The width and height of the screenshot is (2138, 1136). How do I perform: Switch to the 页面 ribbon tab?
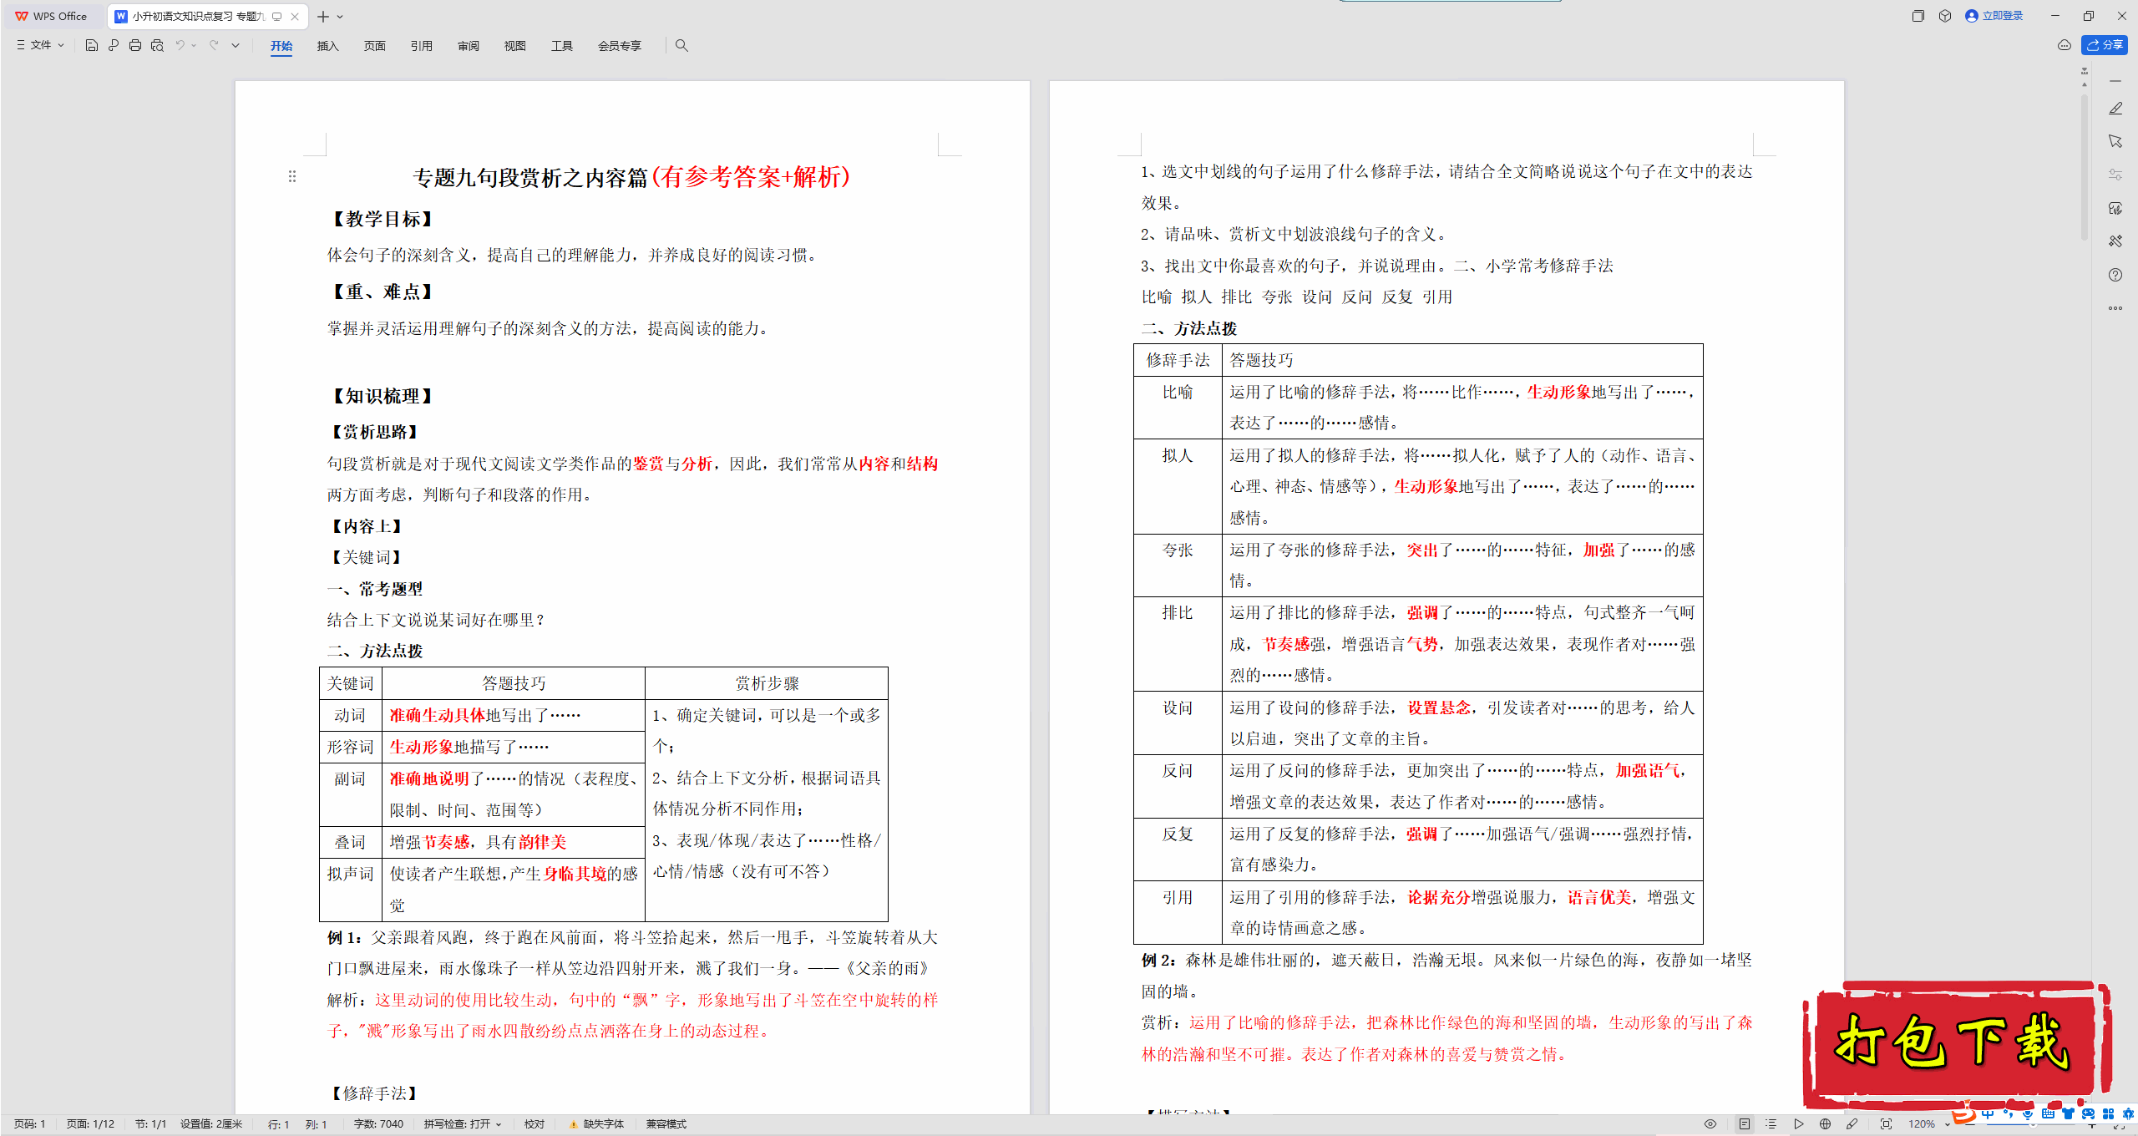tap(375, 46)
